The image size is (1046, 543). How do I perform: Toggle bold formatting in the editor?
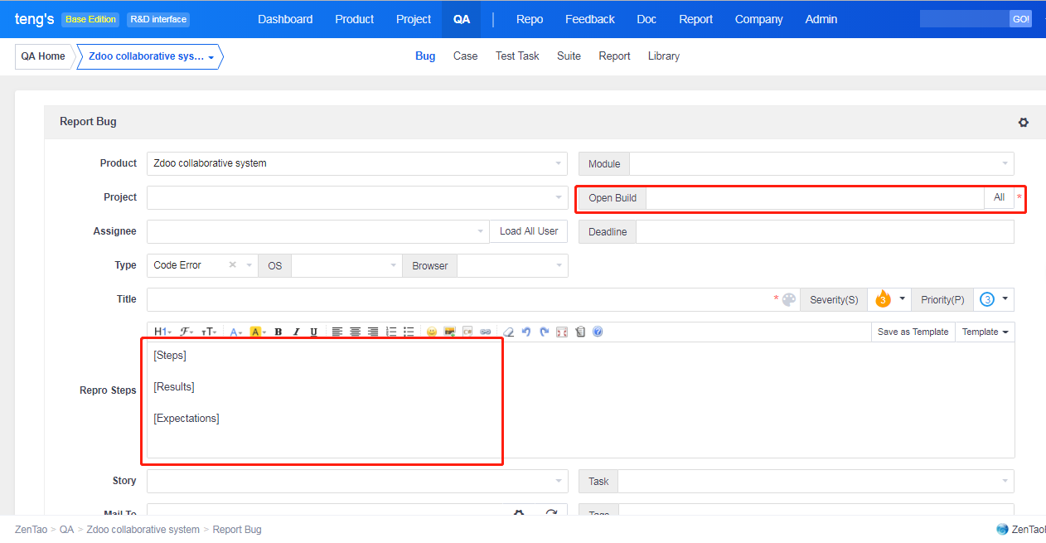click(278, 332)
